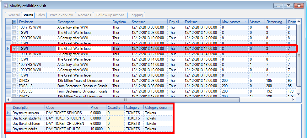Close the Modify exhibition visit window
The height and width of the screenshot is (138, 307).
pyautogui.click(x=299, y=6)
